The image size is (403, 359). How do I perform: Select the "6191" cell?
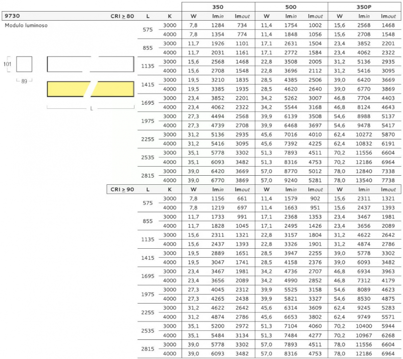[388, 143]
